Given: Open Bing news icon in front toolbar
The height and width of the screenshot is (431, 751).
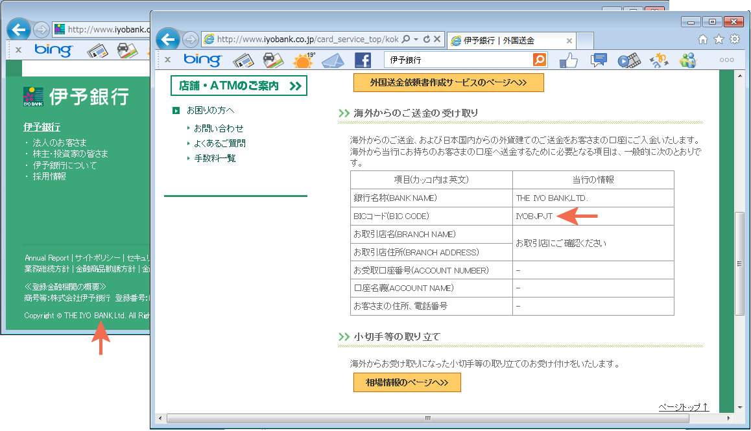Looking at the screenshot, I should pyautogui.click(x=243, y=61).
